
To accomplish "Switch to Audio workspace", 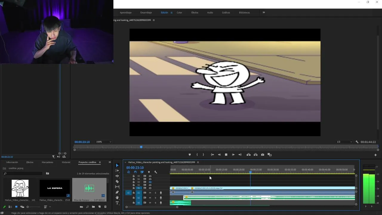I will (210, 13).
